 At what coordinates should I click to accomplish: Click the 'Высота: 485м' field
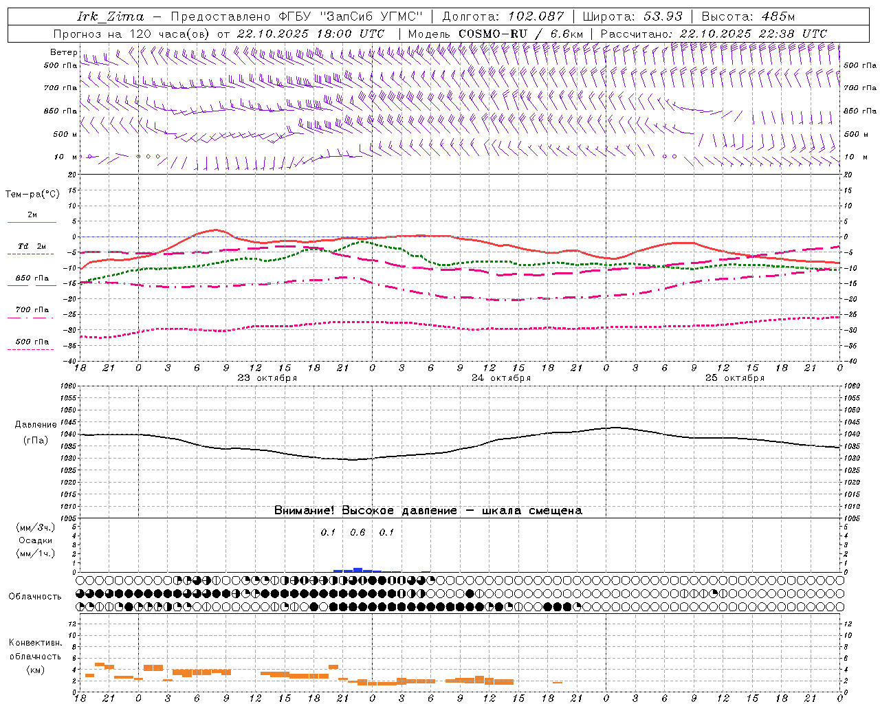point(748,16)
